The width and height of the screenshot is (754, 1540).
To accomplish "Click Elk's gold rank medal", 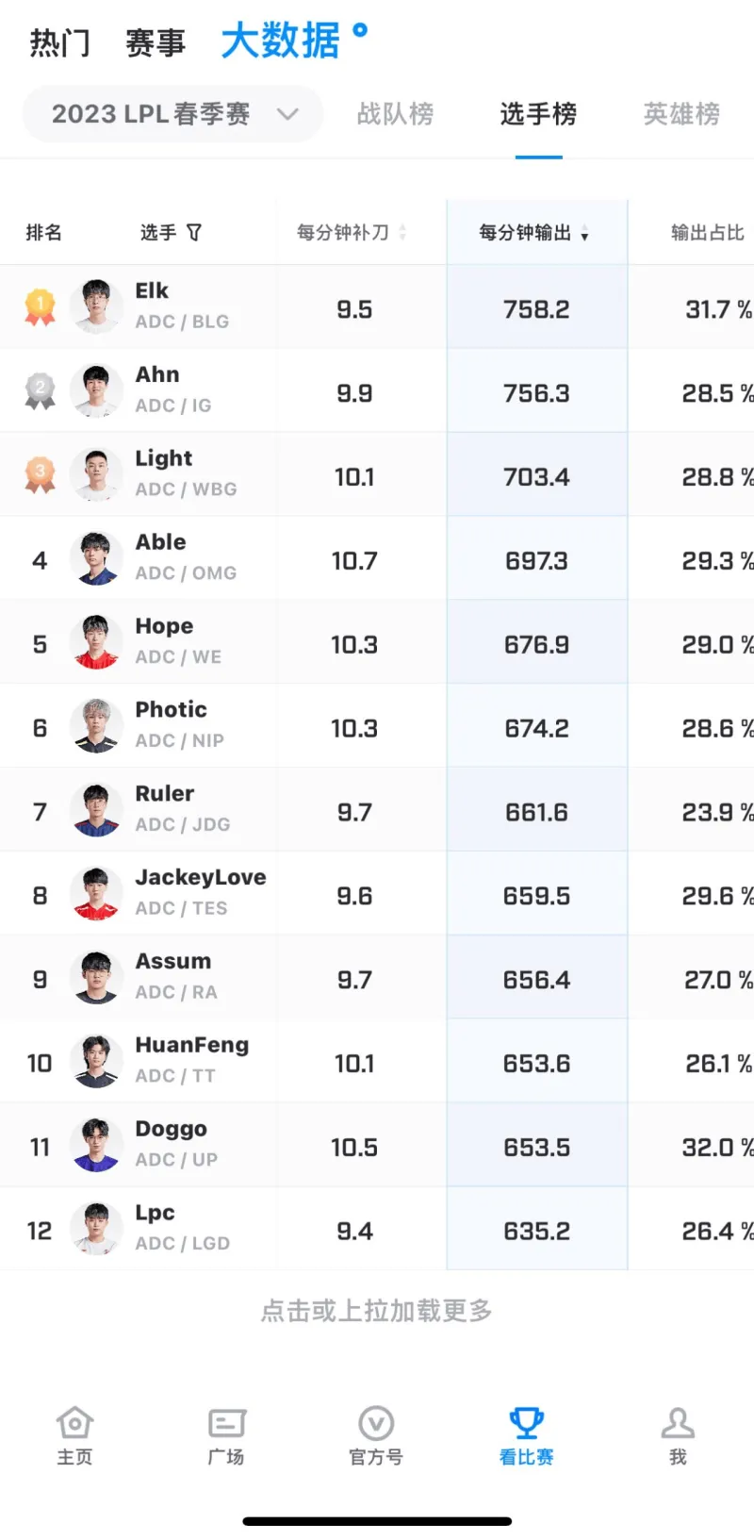I will pos(40,307).
